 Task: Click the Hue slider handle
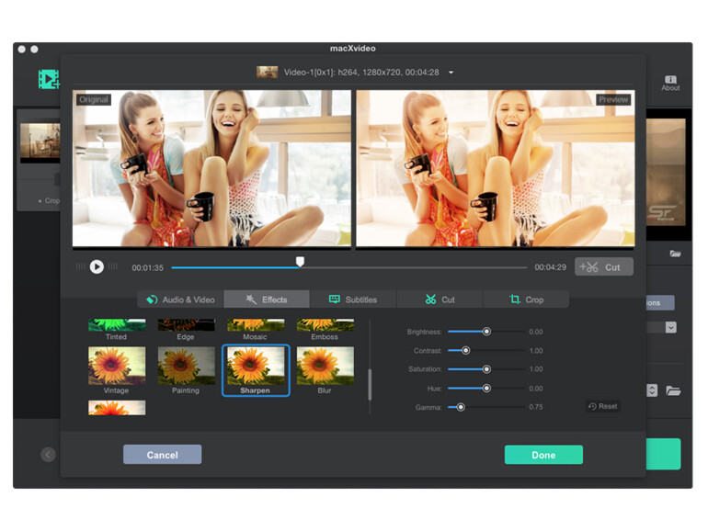(486, 388)
